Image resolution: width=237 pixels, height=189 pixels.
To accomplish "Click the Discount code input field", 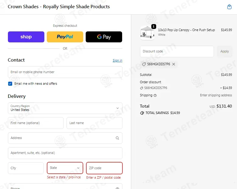I will point(177,52).
